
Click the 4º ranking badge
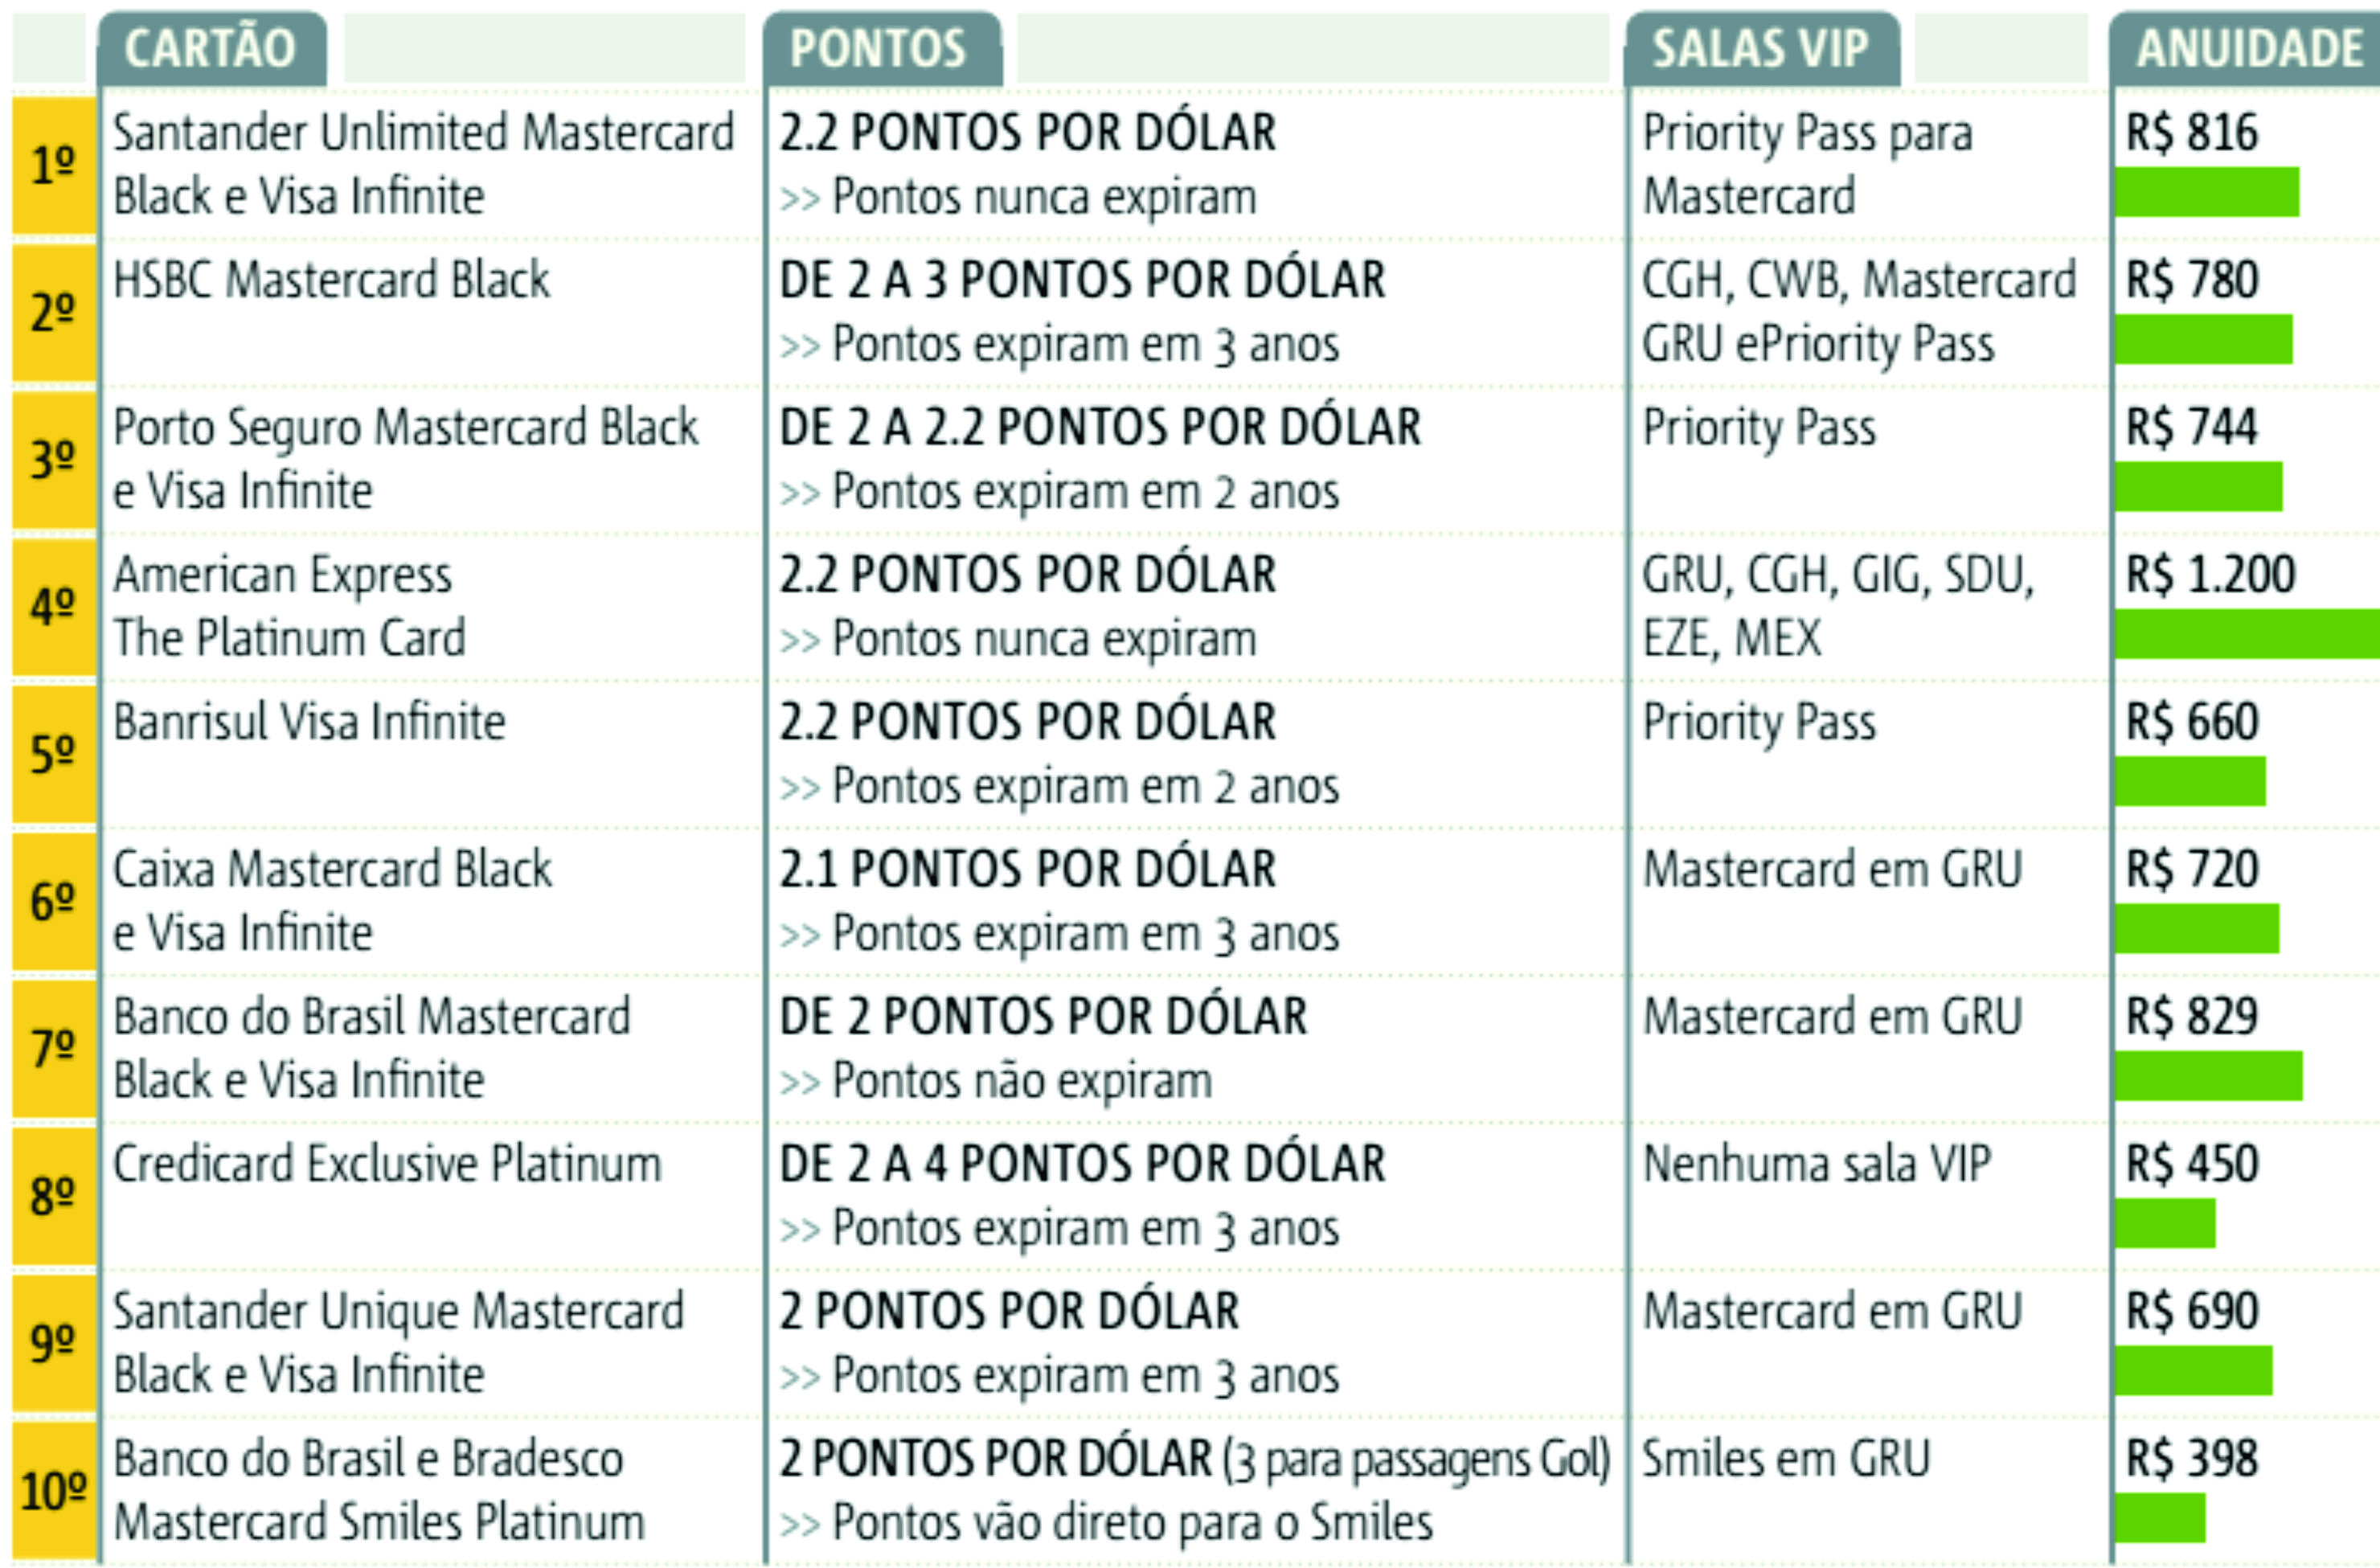tap(54, 607)
